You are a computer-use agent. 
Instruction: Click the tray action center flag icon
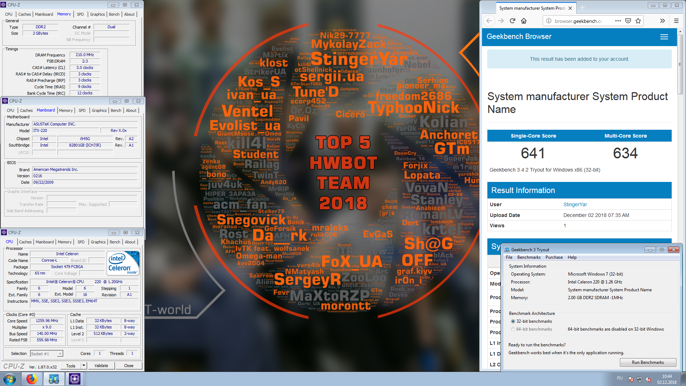[x=631, y=380]
